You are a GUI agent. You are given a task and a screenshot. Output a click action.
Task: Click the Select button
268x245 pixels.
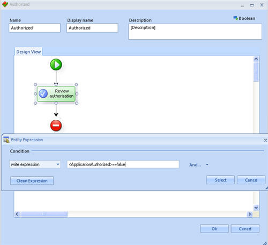(220, 180)
